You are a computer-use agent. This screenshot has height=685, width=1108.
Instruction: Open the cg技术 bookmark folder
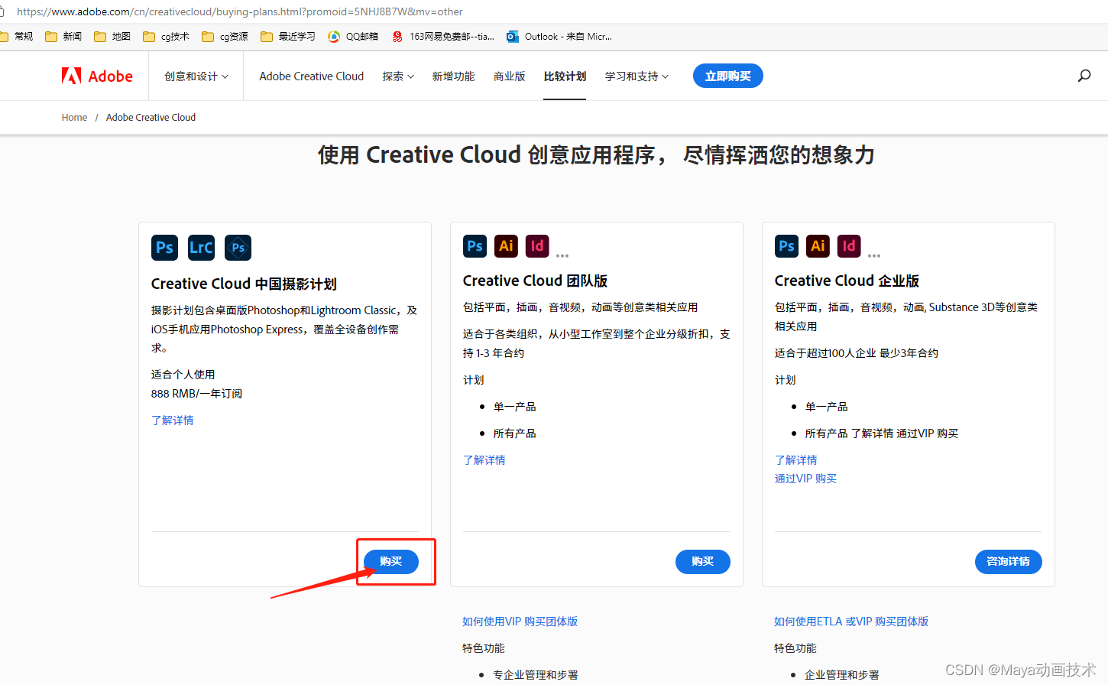(166, 37)
